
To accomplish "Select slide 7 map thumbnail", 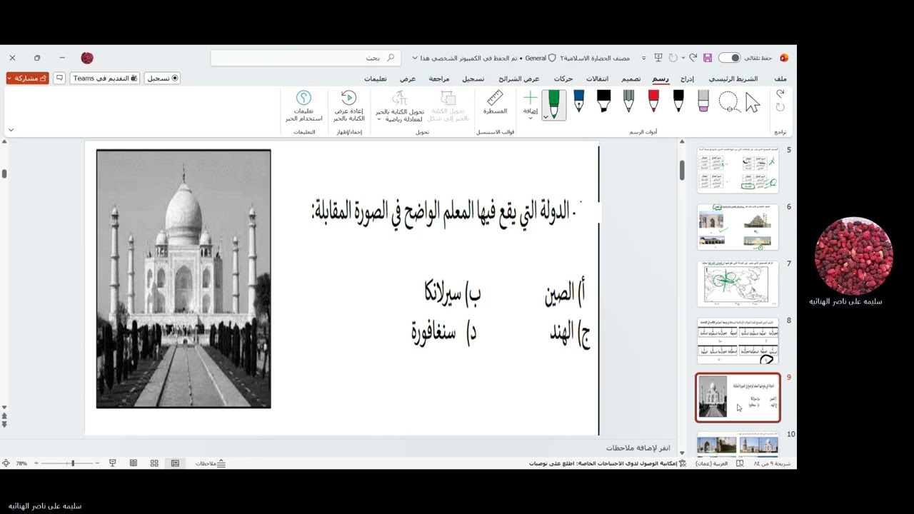I will [x=738, y=283].
